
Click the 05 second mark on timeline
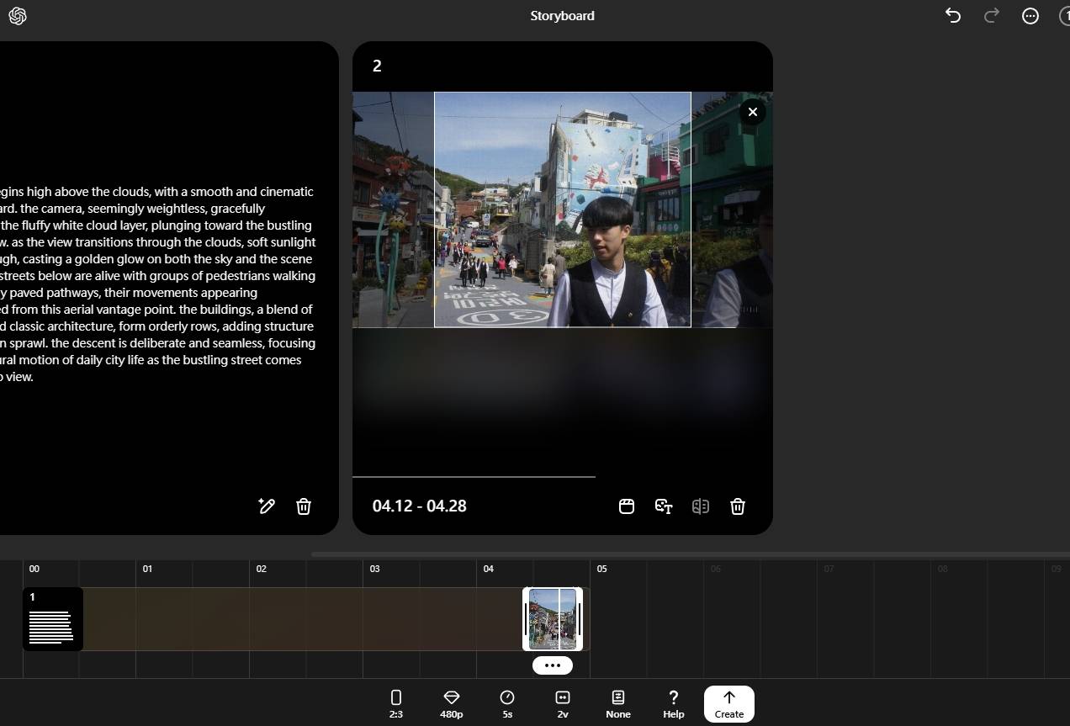point(601,569)
